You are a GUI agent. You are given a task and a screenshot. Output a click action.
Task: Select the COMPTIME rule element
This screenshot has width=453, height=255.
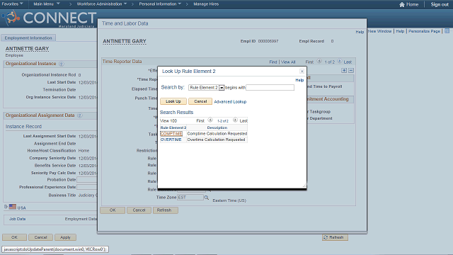(x=171, y=134)
